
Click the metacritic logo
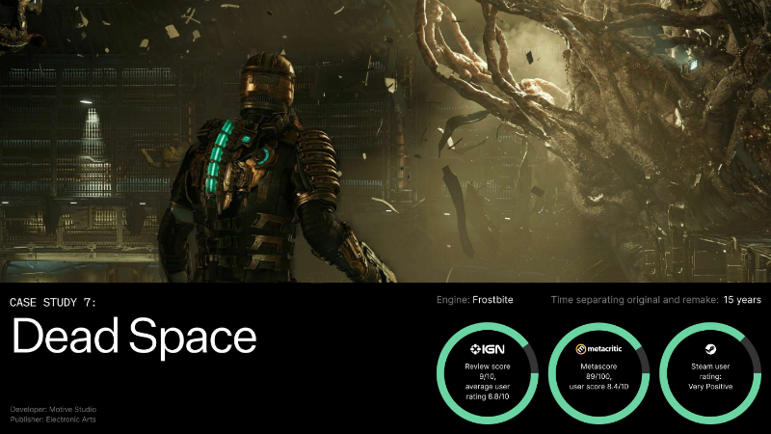pos(598,349)
